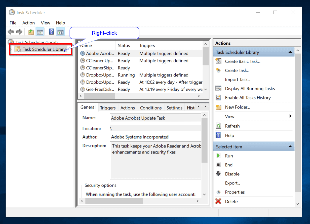The height and width of the screenshot is (224, 310).
Task: Click the blue Help toolbar icon
Action: click(x=51, y=32)
